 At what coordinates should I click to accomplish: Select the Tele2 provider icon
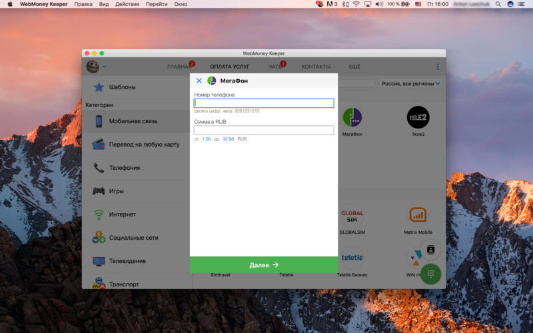[x=418, y=117]
